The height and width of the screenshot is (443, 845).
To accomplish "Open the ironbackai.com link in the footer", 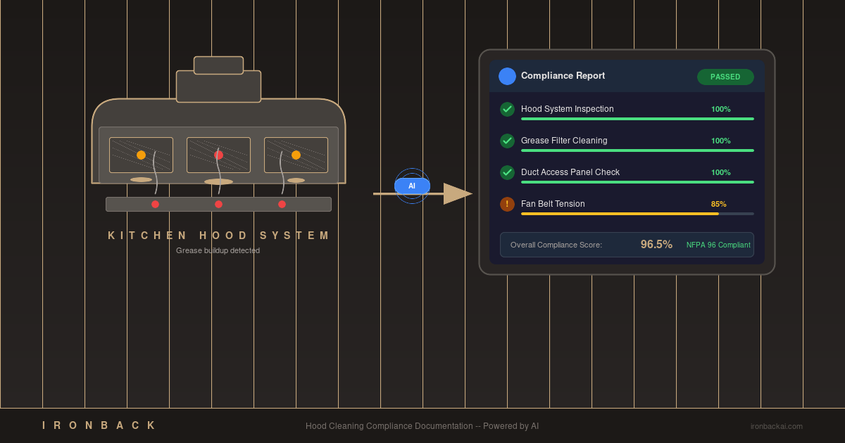I will click(776, 426).
